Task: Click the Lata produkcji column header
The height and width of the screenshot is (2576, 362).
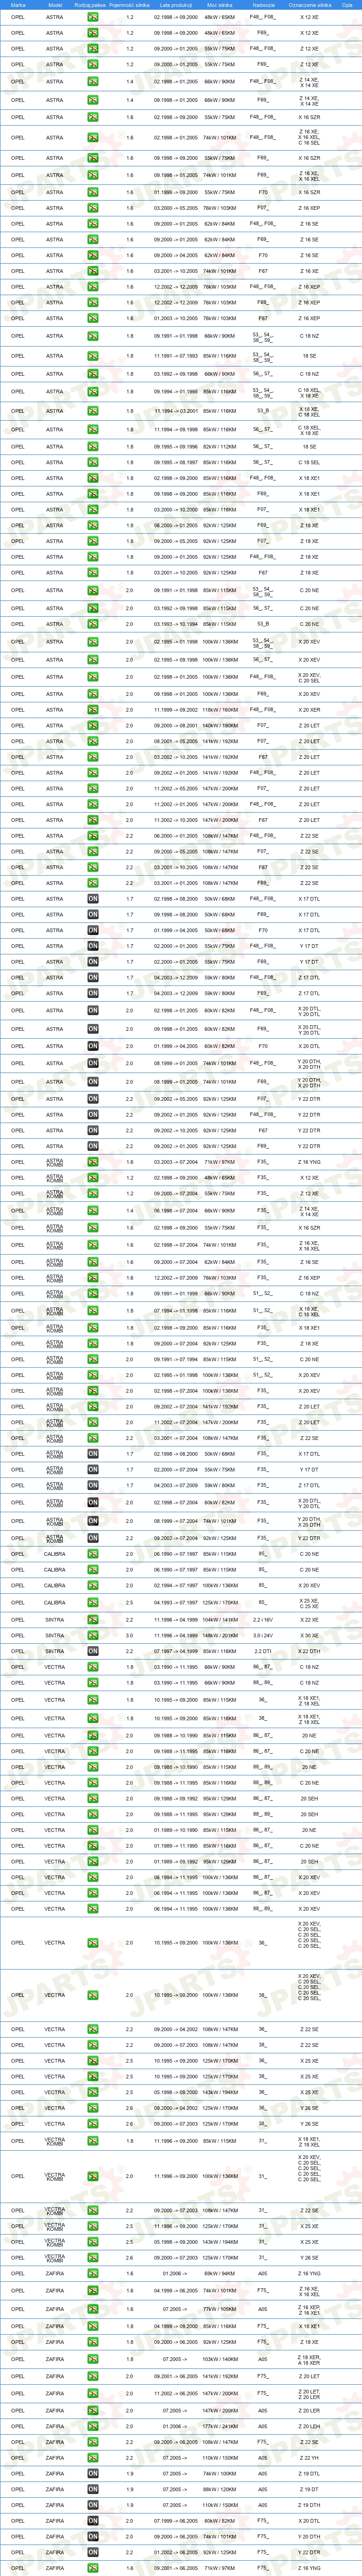Action: [175, 5]
